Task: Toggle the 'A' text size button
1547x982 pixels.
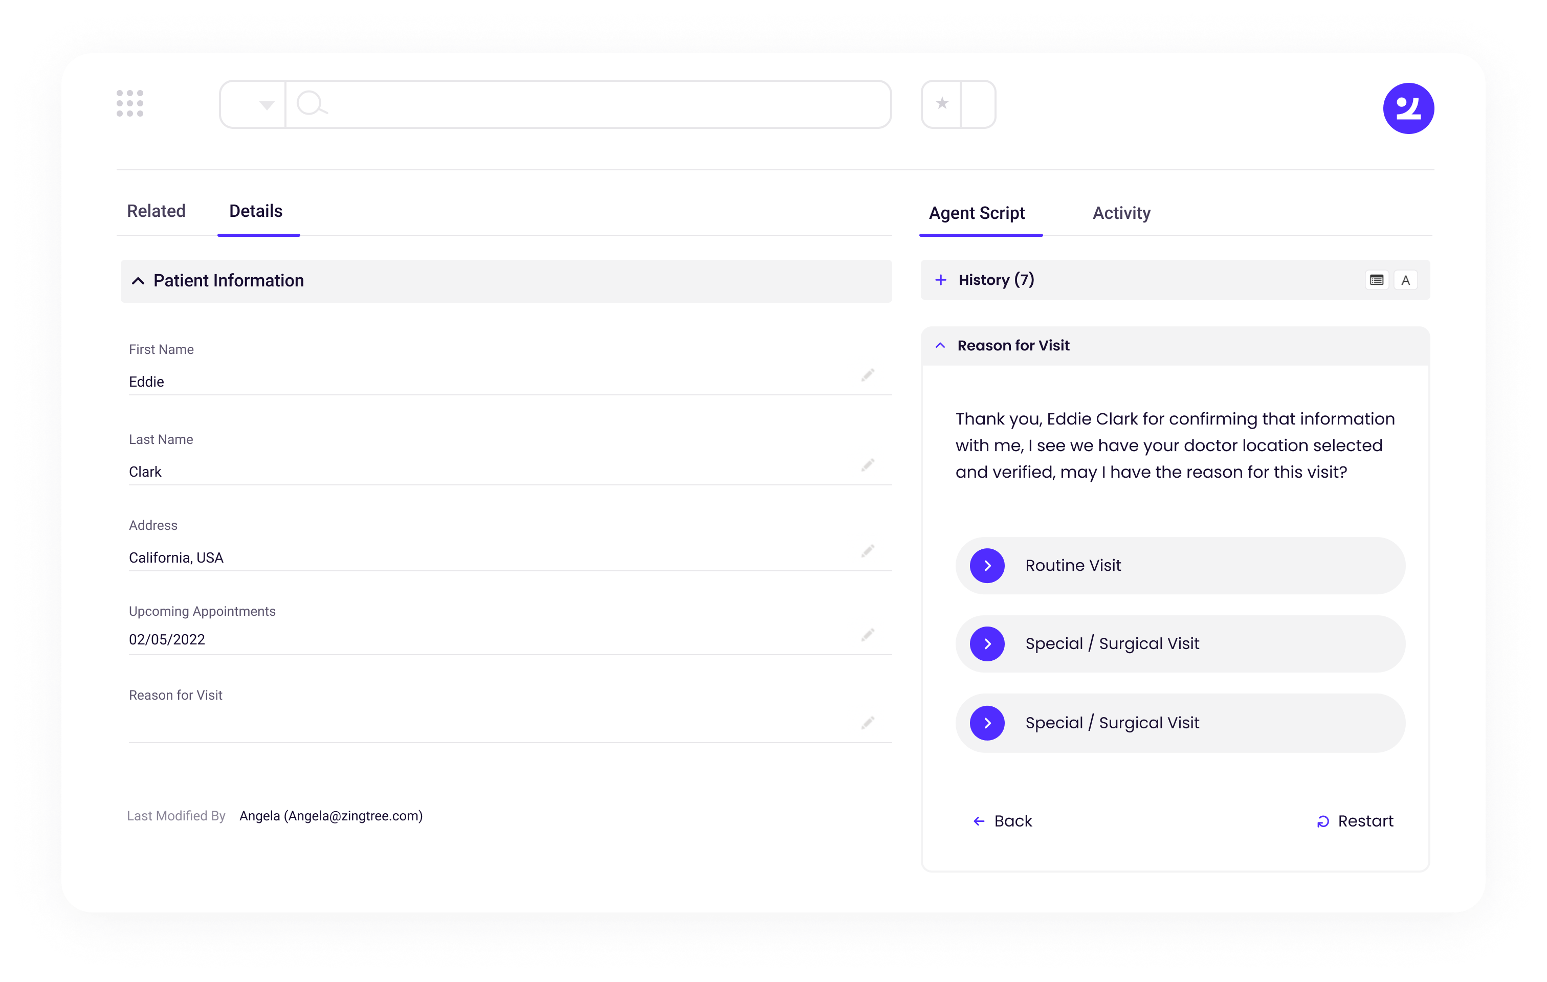Action: click(x=1405, y=280)
